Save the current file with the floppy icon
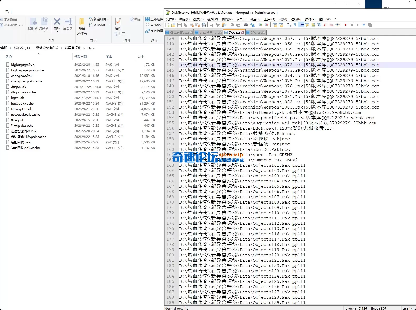Viewport: 416px width, 310px height. pyautogui.click(x=179, y=25)
